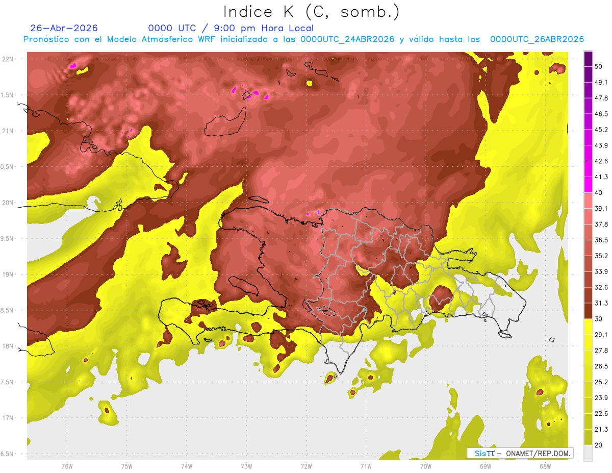Click the 76W longitude axis label
The width and height of the screenshot is (612, 473).
pyautogui.click(x=67, y=466)
